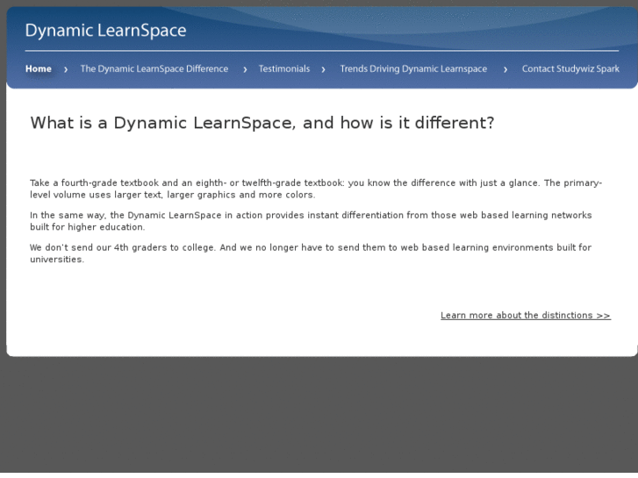Open Trends Driving Dynamic Learnspace page

click(x=413, y=68)
